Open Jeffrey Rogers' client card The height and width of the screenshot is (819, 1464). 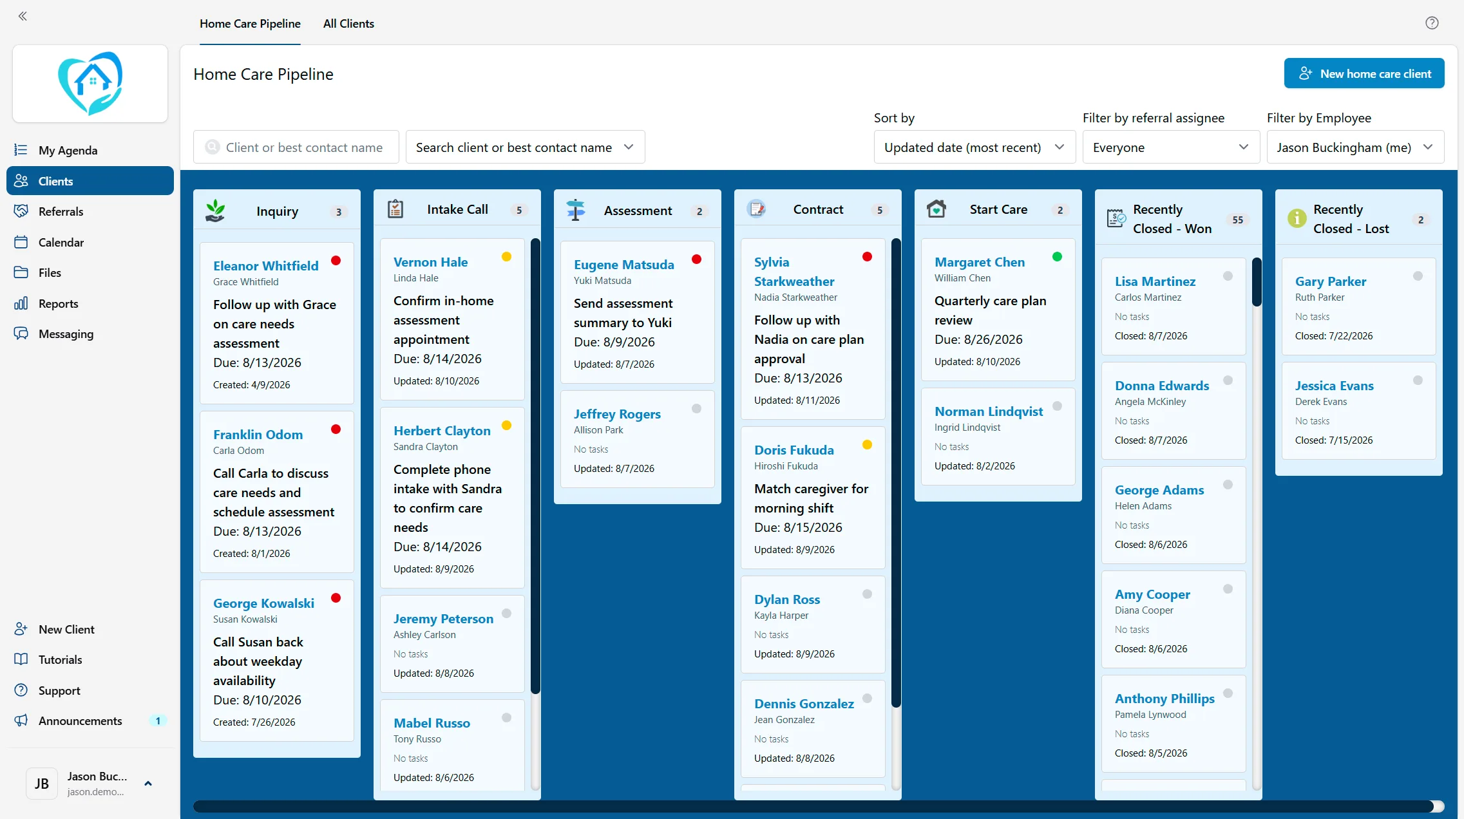pos(638,439)
